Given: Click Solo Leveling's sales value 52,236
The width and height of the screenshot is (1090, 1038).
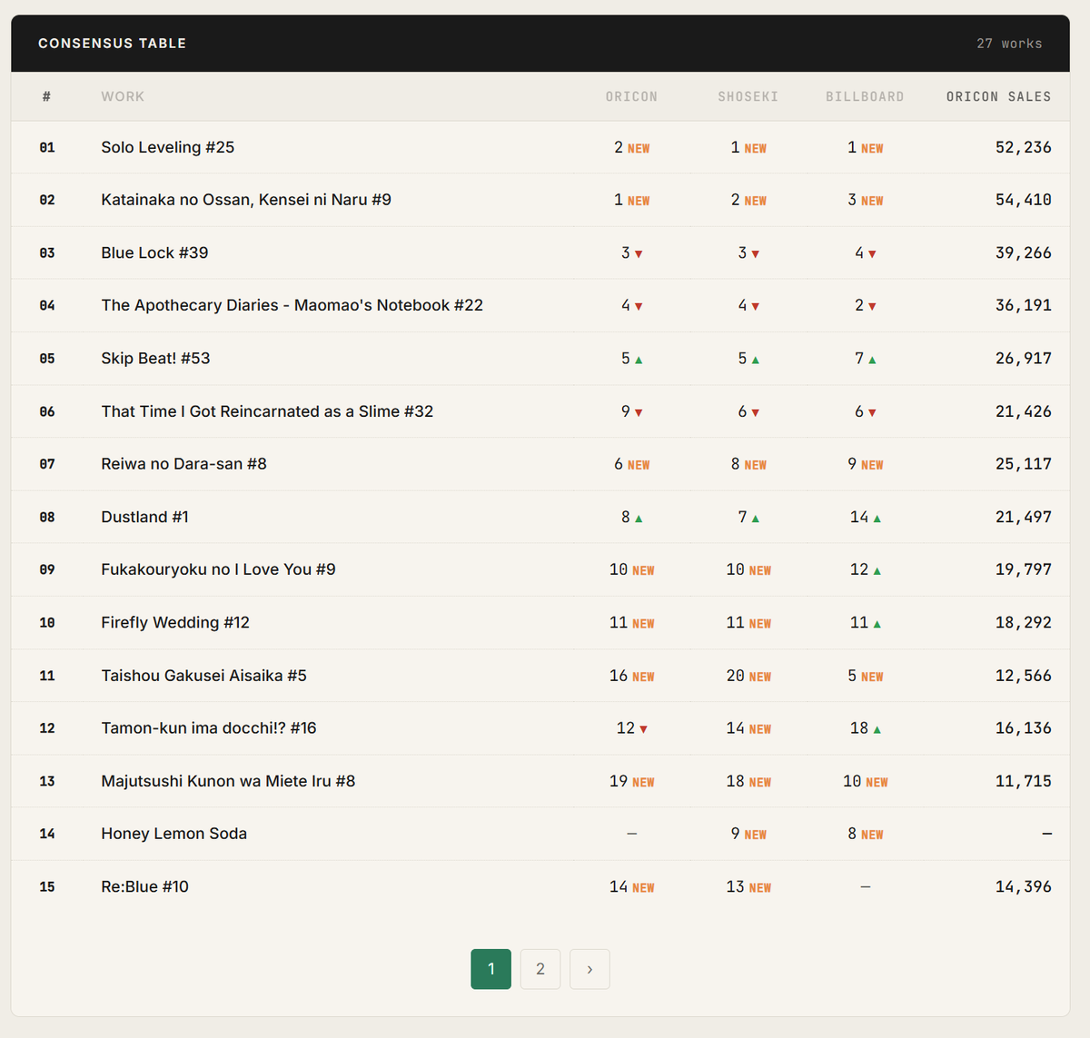Looking at the screenshot, I should [x=1024, y=147].
